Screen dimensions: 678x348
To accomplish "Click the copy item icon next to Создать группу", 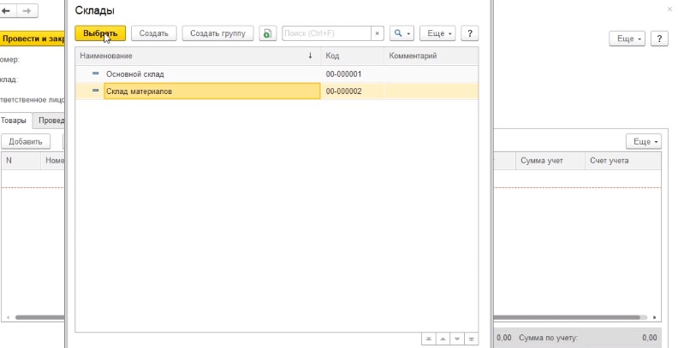I will pos(268,33).
